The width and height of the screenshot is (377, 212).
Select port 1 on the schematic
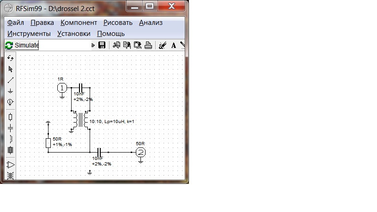[x=62, y=88]
